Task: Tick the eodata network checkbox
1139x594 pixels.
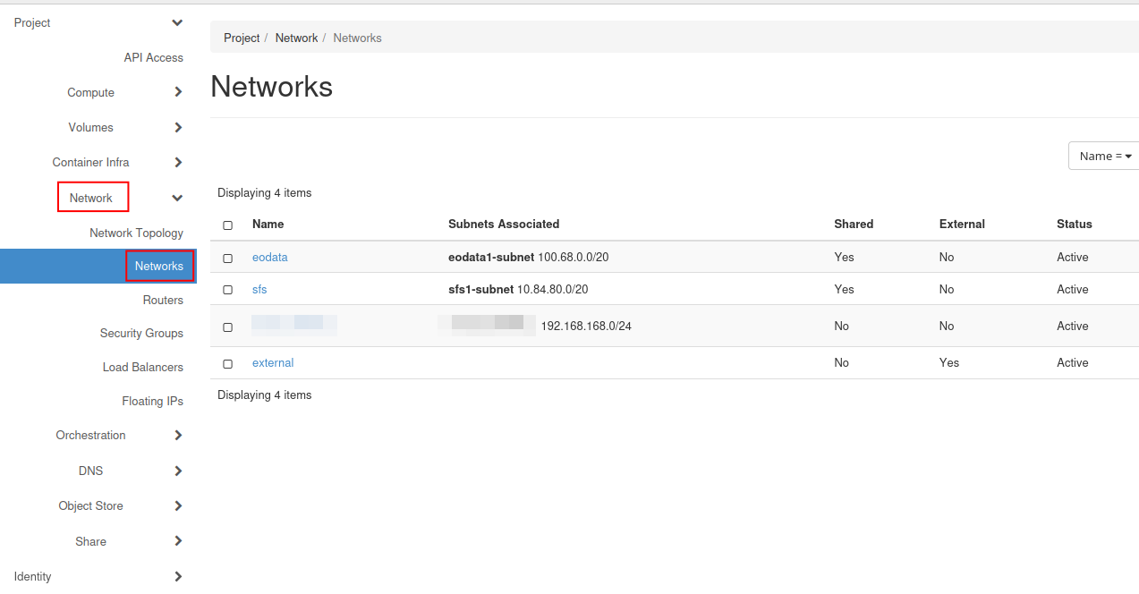Action: (227, 258)
